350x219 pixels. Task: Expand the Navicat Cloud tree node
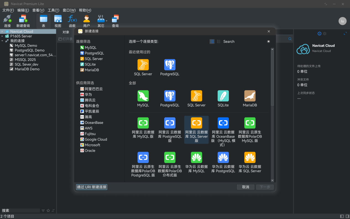[2, 31]
